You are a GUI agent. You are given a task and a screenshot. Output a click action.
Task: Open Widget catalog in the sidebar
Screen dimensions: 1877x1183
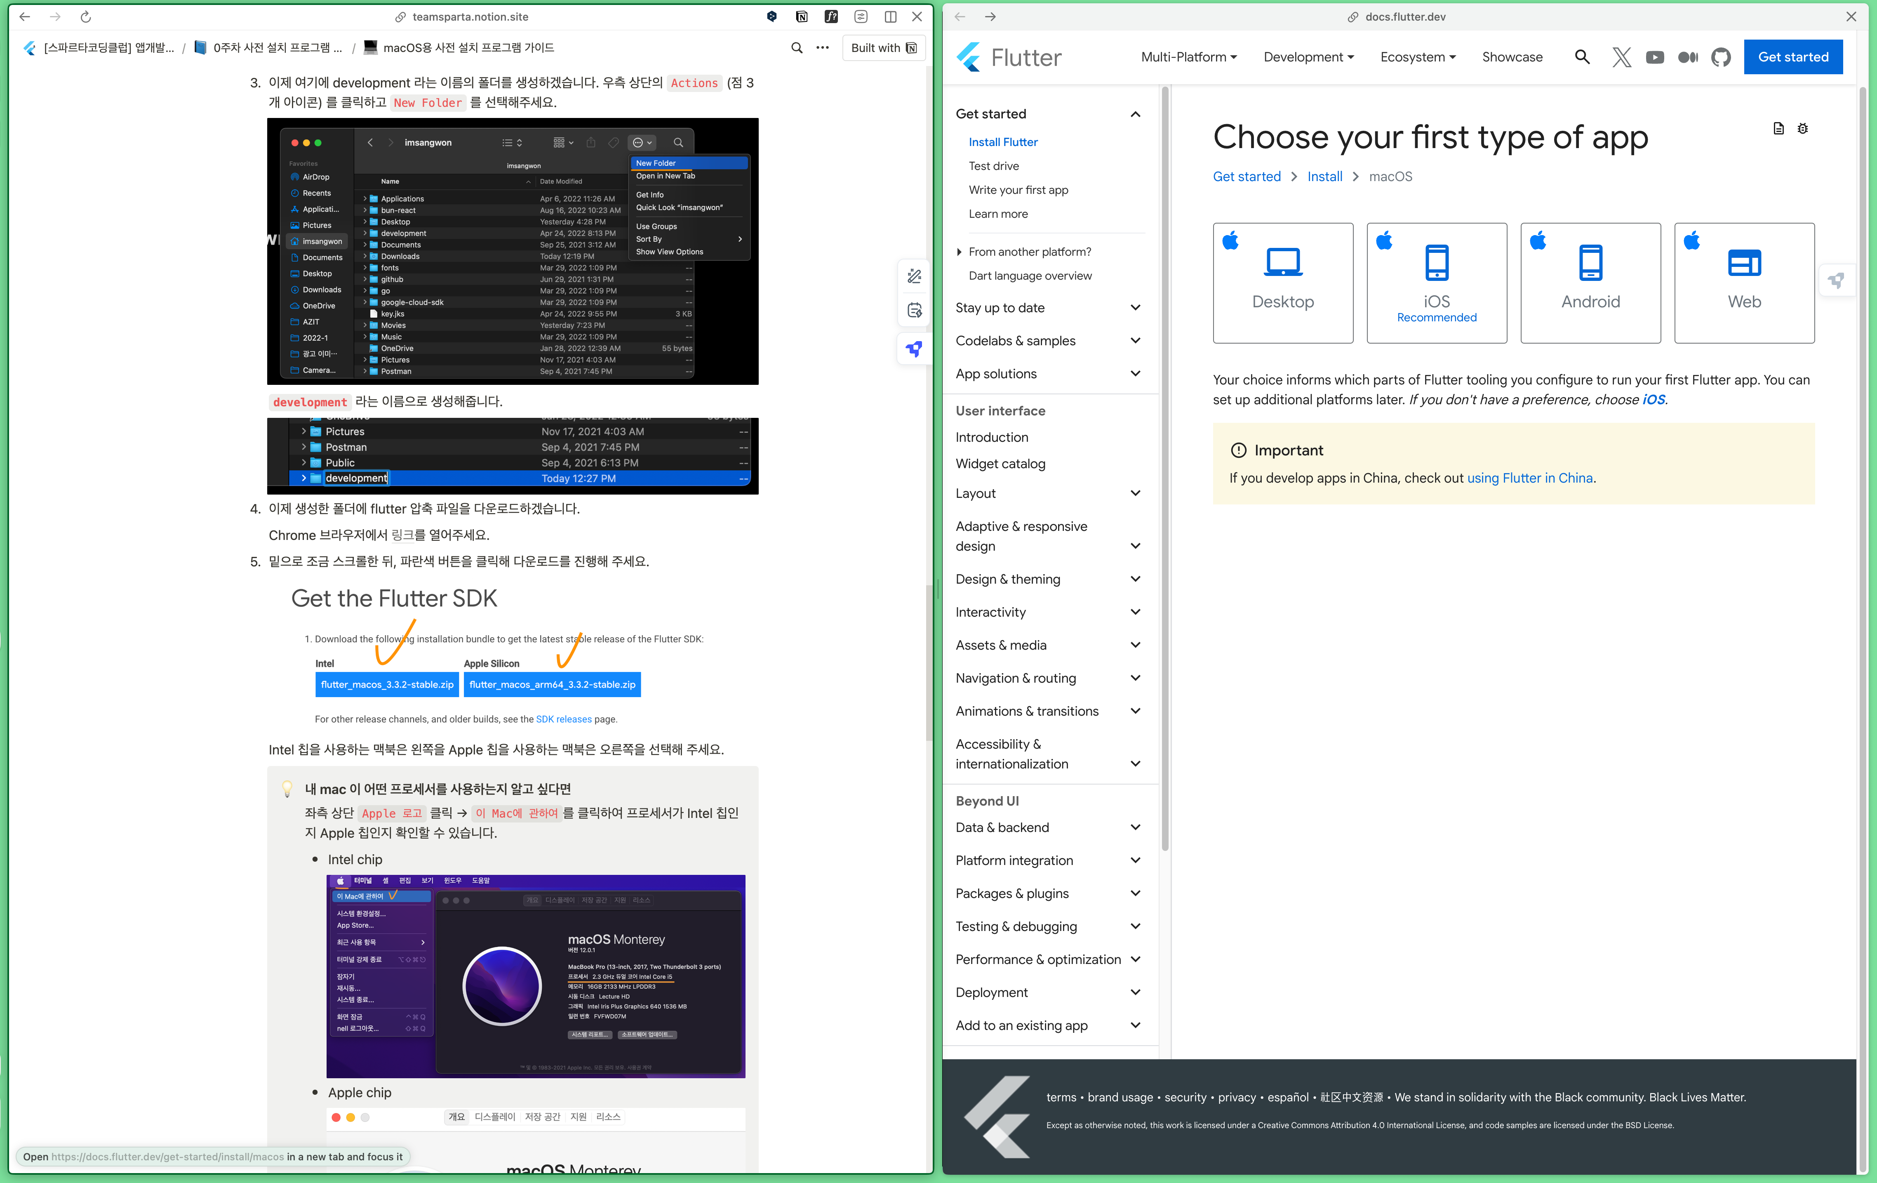pos(1000,464)
